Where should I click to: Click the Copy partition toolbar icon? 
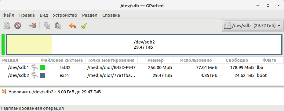coord(47,26)
